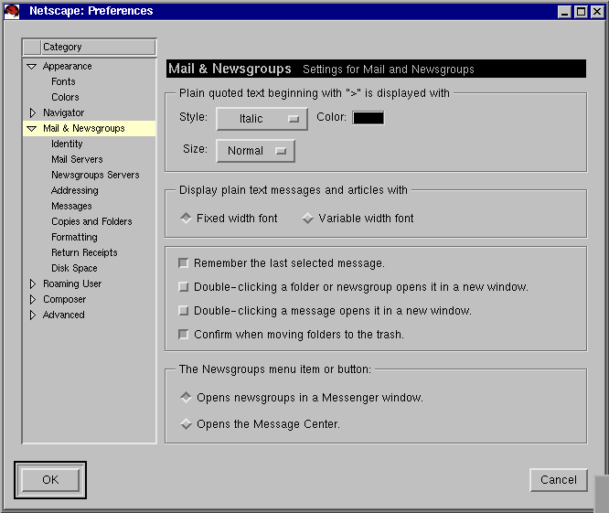The image size is (609, 513).
Task: Open the Size dropdown showing Normal
Action: pos(255,151)
